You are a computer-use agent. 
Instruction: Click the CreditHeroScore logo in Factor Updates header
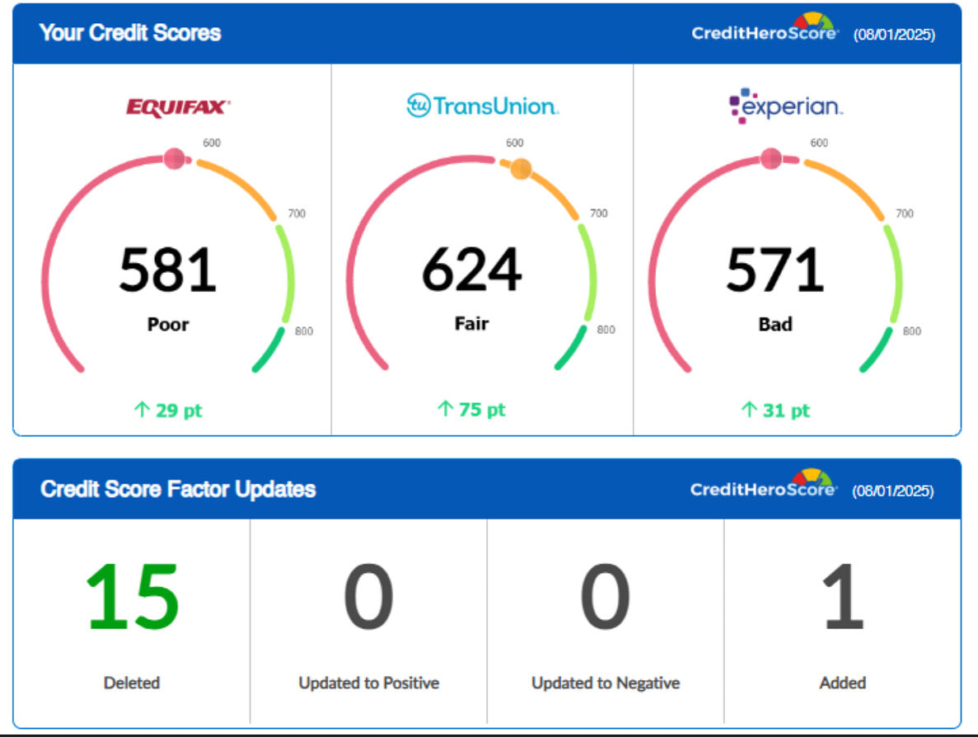(764, 485)
